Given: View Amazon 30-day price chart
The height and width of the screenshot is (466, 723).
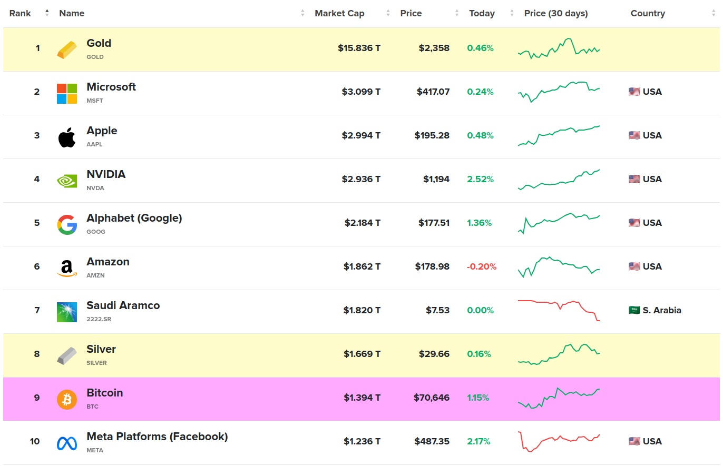Looking at the screenshot, I should (x=559, y=266).
